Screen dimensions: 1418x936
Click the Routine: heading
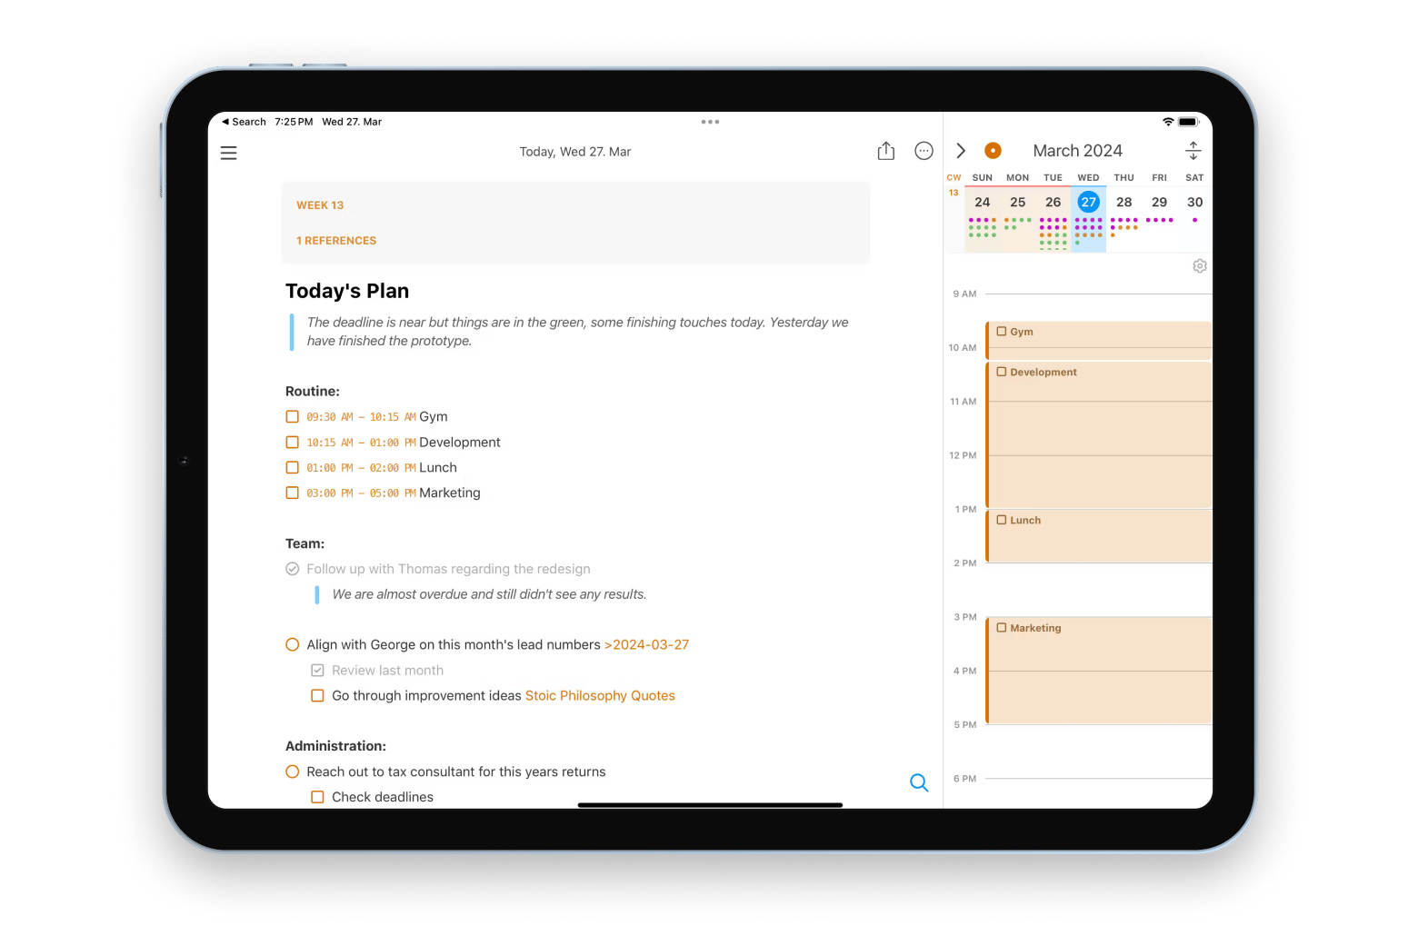313,391
